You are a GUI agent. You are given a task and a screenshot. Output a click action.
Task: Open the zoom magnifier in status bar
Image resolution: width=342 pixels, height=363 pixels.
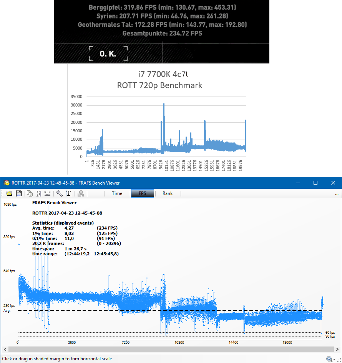pos(329,359)
